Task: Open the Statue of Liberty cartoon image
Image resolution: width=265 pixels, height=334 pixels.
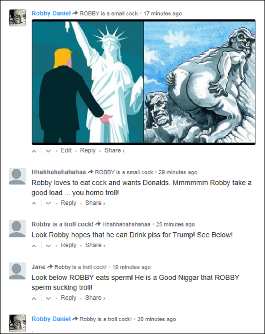Action: 88,82
